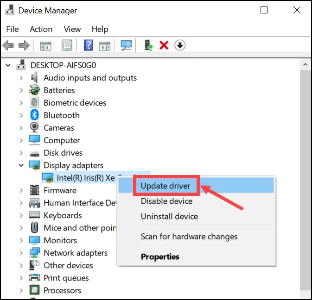312x300 pixels.
Task: Click the Batteries category icon
Action: tap(34, 90)
